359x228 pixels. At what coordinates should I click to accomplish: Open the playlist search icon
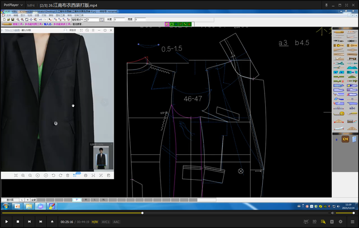click(323, 221)
